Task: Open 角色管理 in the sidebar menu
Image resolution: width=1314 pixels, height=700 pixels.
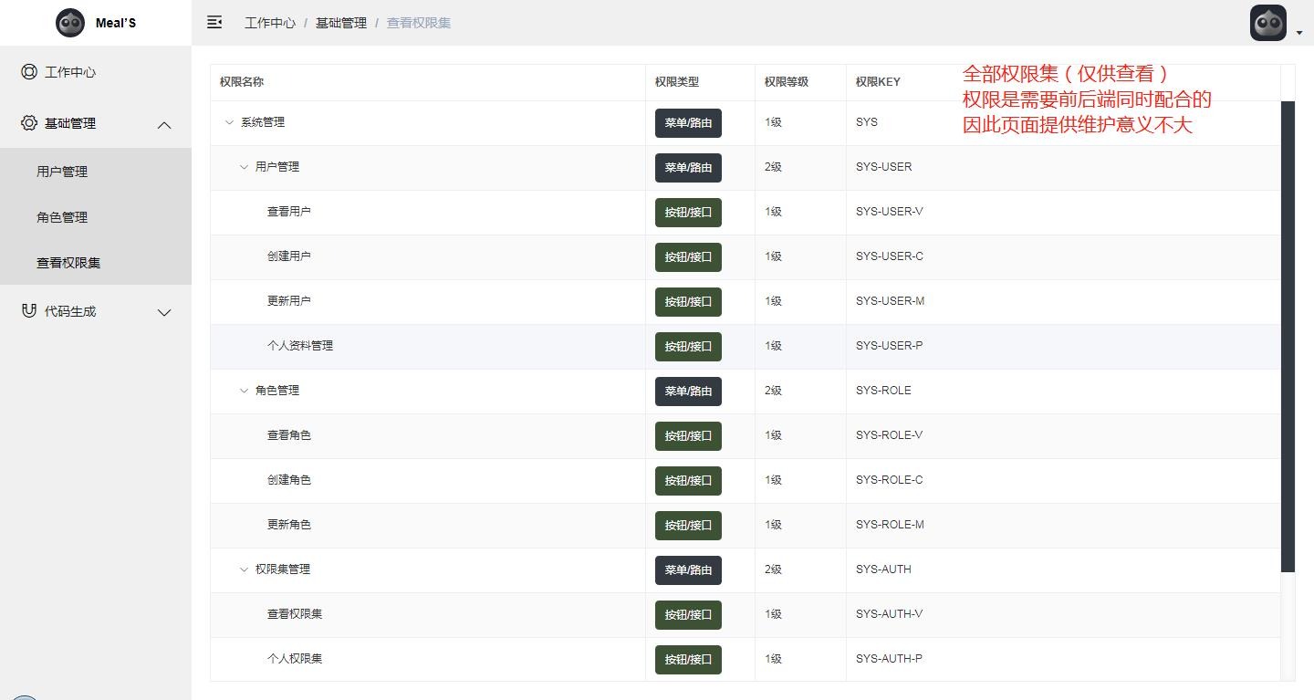Action: tap(62, 217)
